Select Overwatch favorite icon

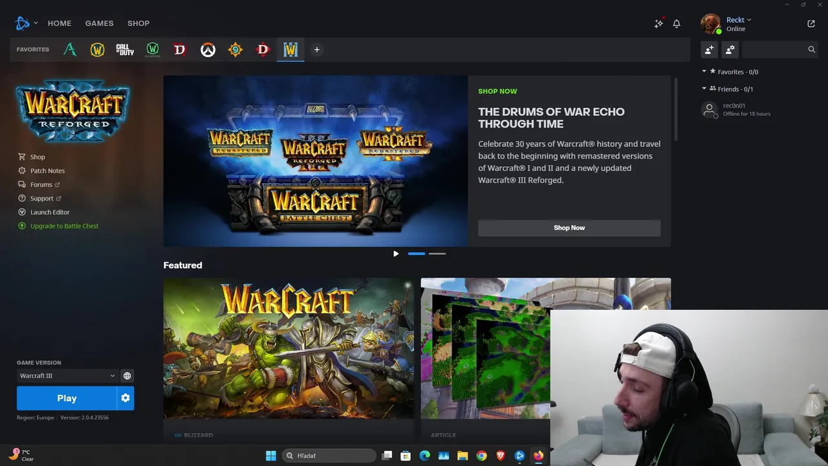pos(208,50)
